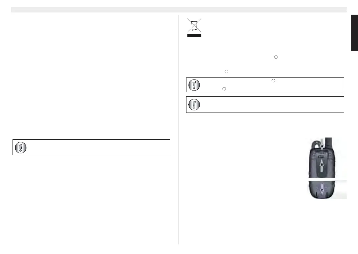This screenshot has height=254, width=358.
Task: Click the black bar beneath the bin symbol
Action: point(194,36)
